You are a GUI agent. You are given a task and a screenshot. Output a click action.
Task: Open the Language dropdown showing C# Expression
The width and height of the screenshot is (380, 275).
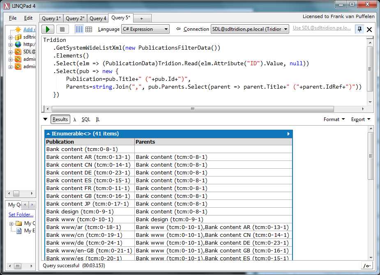[145, 29]
